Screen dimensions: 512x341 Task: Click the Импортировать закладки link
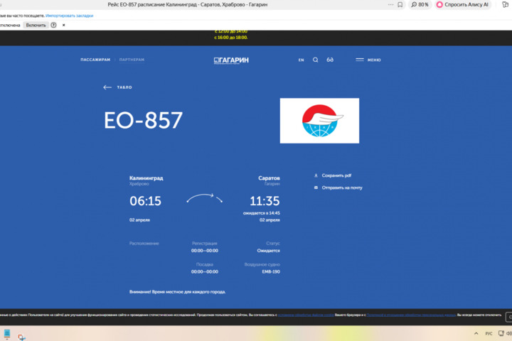coord(70,15)
